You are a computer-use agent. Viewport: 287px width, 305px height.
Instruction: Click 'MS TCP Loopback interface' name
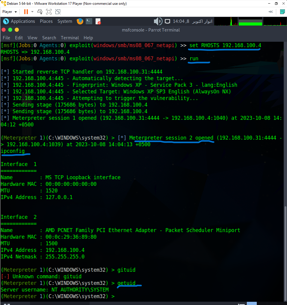point(83,178)
